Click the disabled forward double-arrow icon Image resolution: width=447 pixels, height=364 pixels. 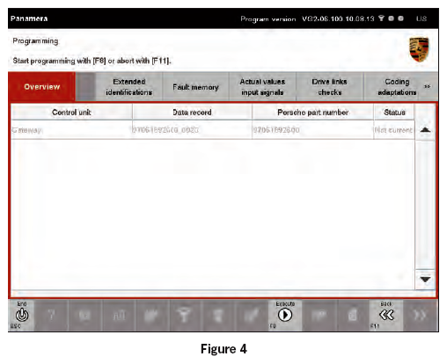click(420, 316)
